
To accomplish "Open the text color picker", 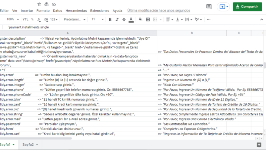I will (x=131, y=20).
